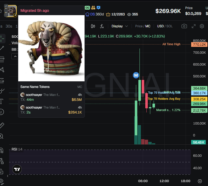Activate the zoom in tool
Screen dimensions: 208x186
pyautogui.click(x=1, y=136)
